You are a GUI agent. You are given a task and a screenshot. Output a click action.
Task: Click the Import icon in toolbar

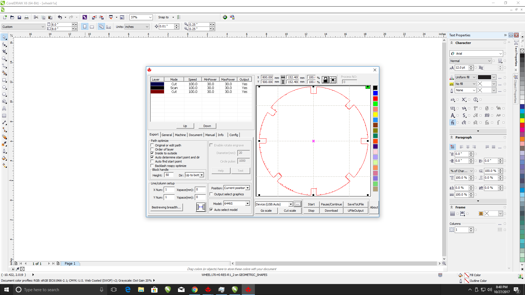click(x=94, y=17)
